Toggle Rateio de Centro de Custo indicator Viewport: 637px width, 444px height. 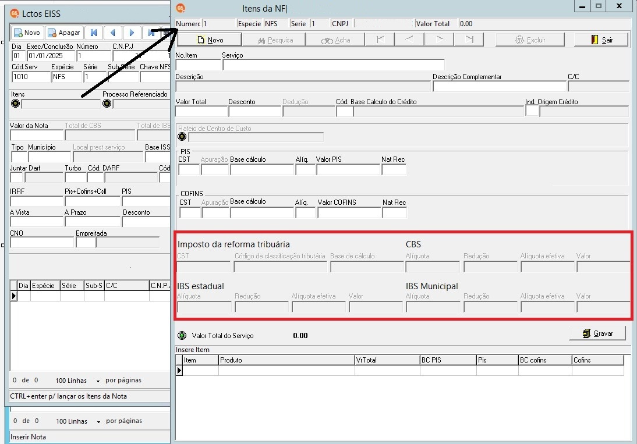(182, 137)
